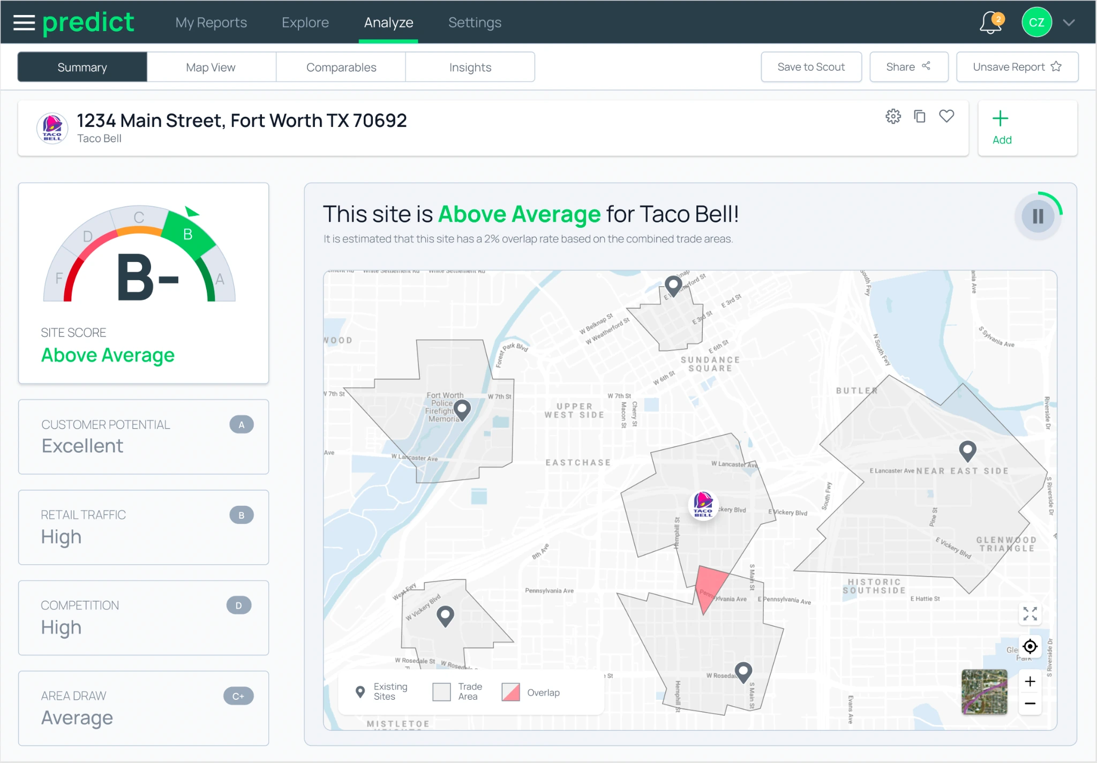Image resolution: width=1097 pixels, height=763 pixels.
Task: Switch to satellite map thumbnail
Action: (x=984, y=692)
